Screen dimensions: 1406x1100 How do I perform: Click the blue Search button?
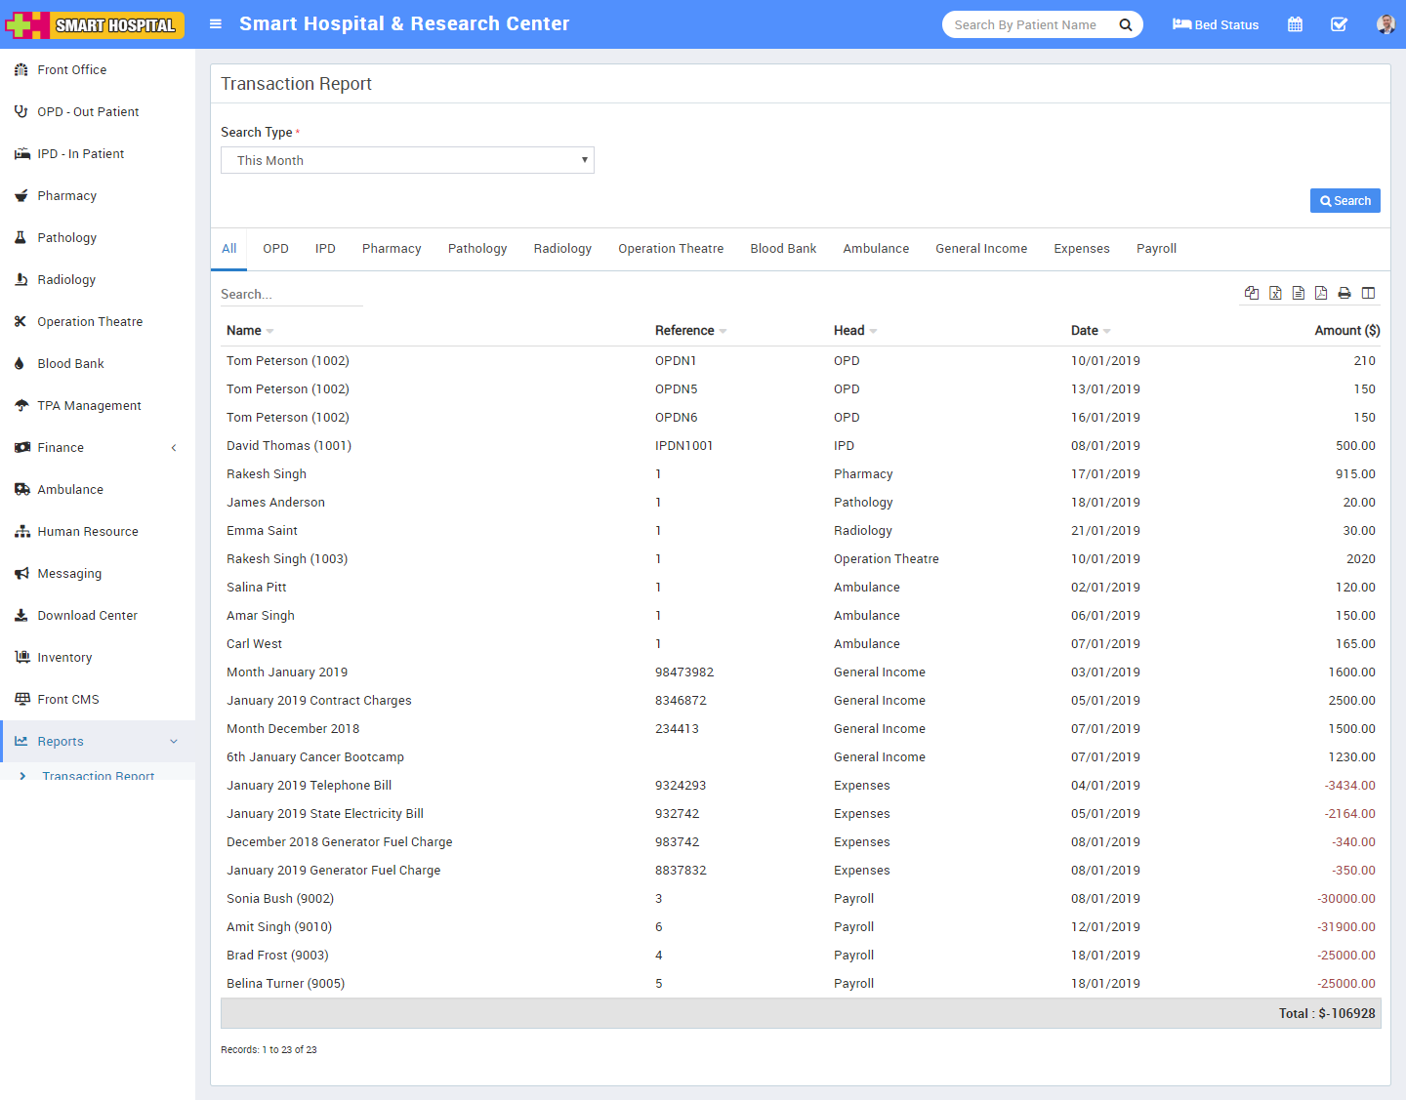coord(1344,201)
